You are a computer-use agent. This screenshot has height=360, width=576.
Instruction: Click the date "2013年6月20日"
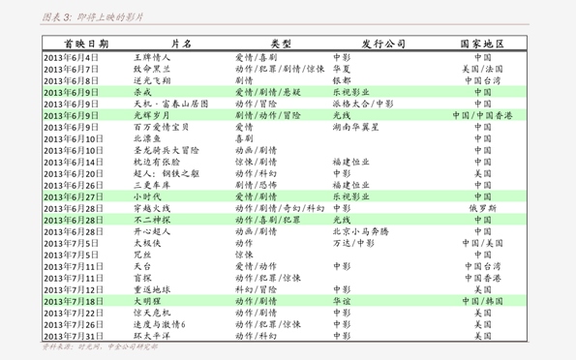click(74, 174)
